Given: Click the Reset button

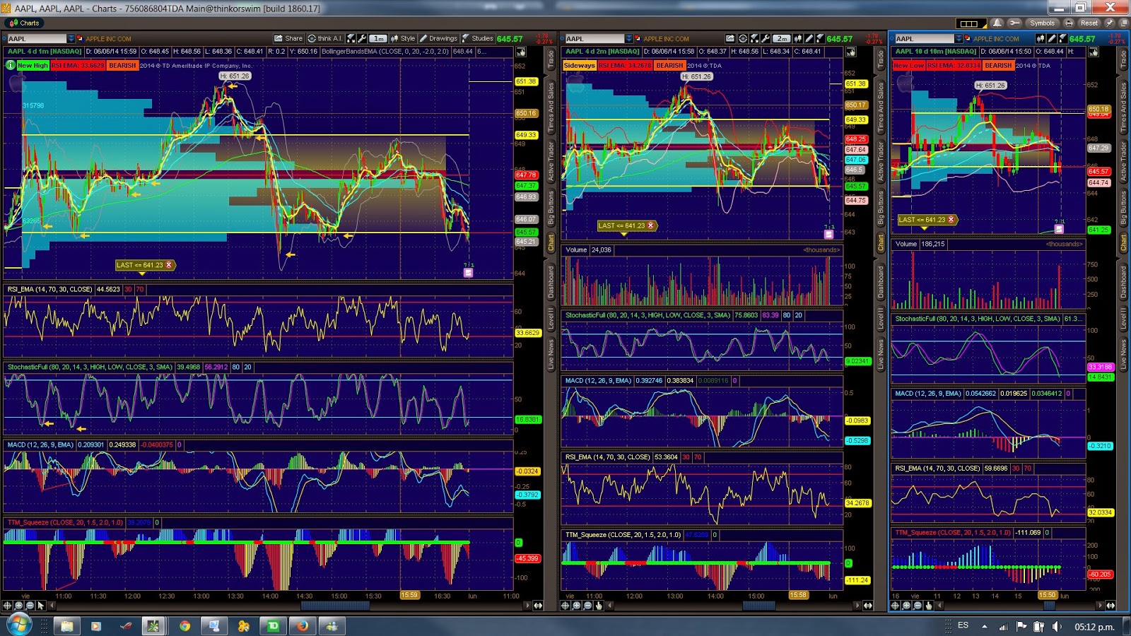Looking at the screenshot, I should click(1089, 23).
